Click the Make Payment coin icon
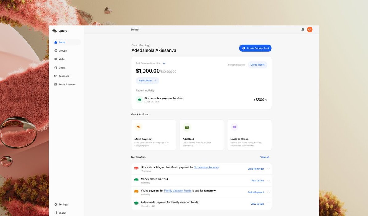The width and height of the screenshot is (368, 216). 139,127
